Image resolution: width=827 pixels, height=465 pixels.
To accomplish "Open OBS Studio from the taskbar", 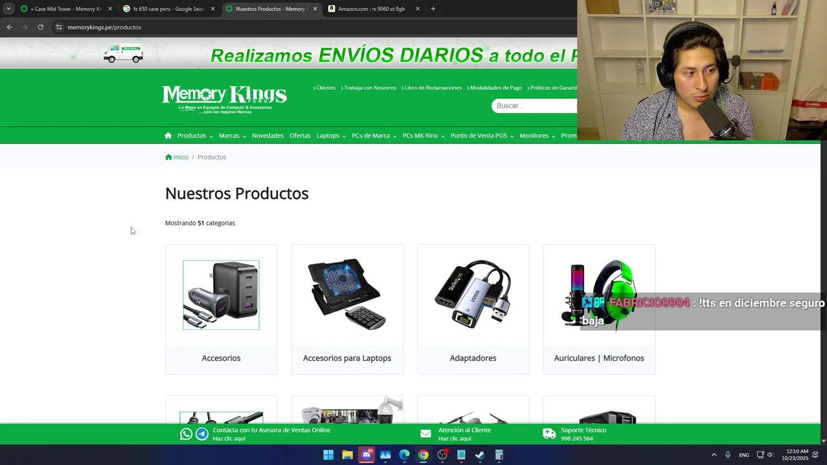I will coord(442,455).
